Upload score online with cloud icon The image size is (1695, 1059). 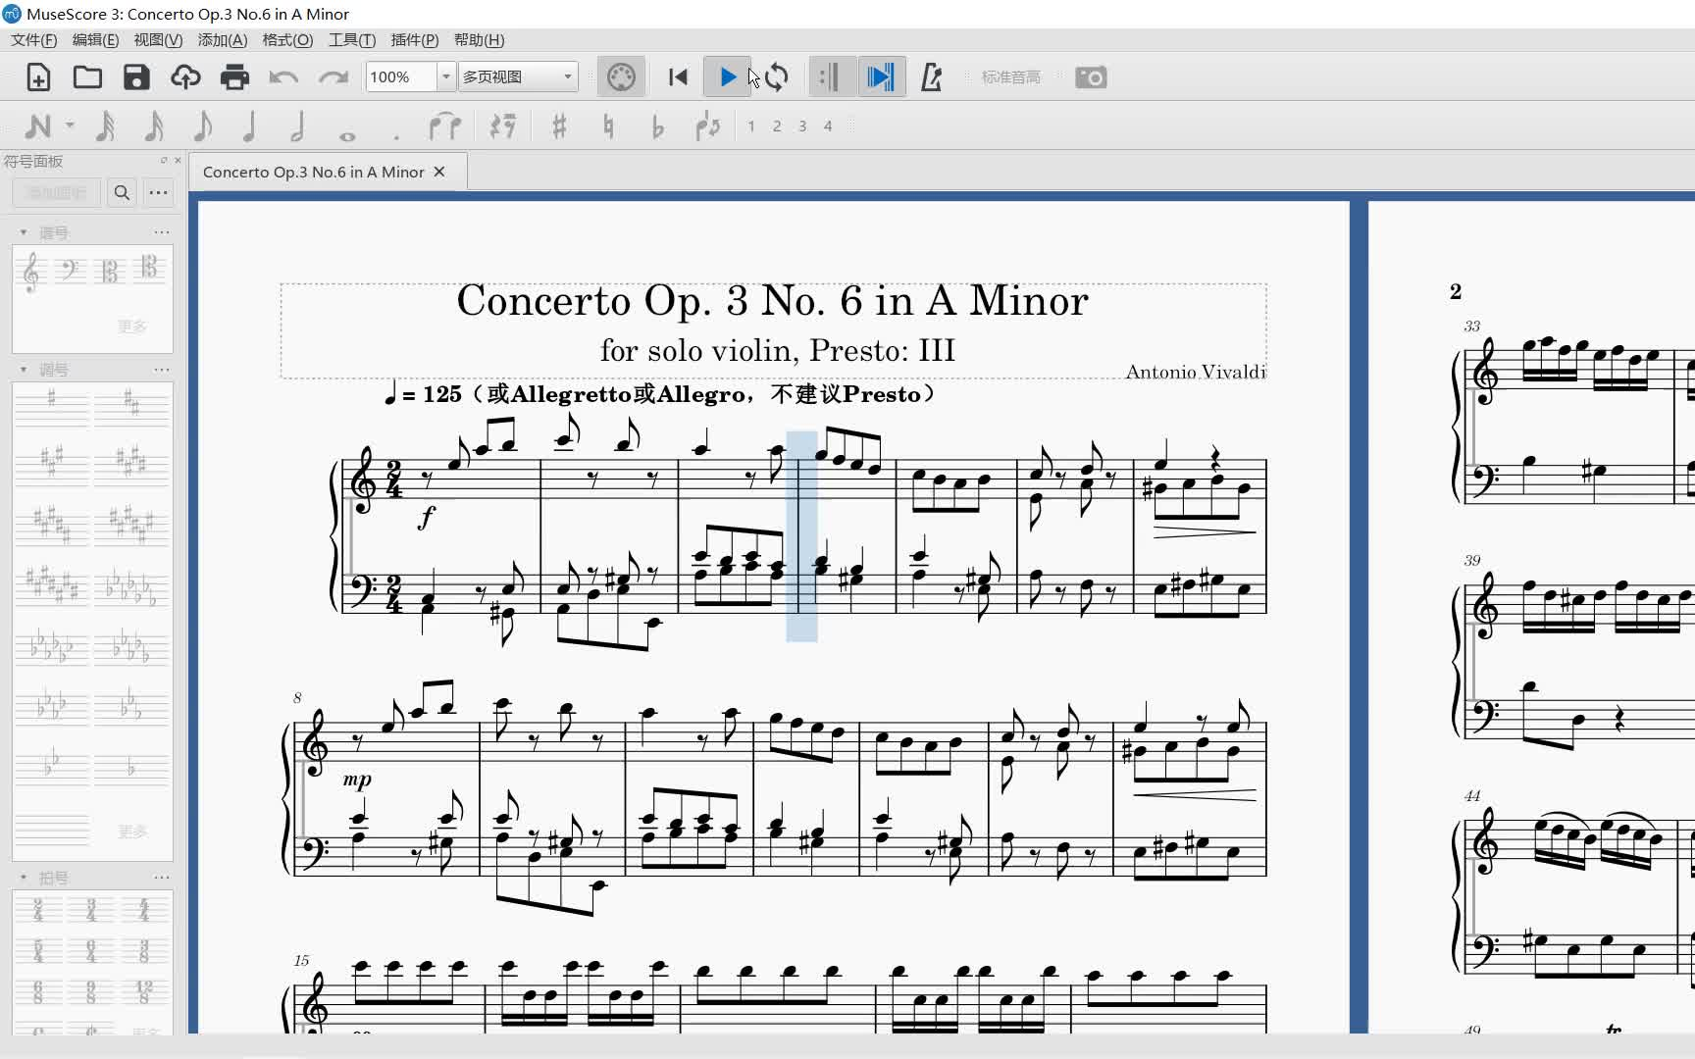coord(185,76)
